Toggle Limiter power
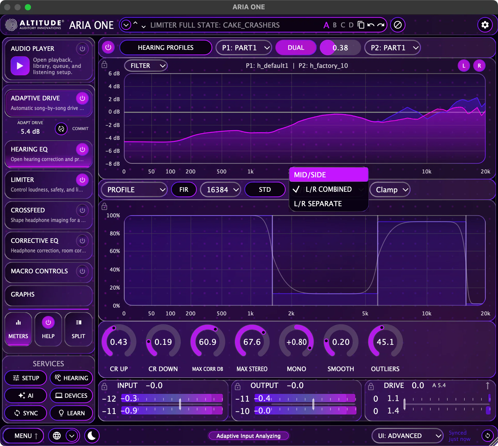This screenshot has width=498, height=446. pyautogui.click(x=82, y=180)
